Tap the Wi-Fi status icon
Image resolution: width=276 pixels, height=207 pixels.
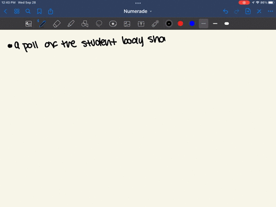(x=258, y=2)
